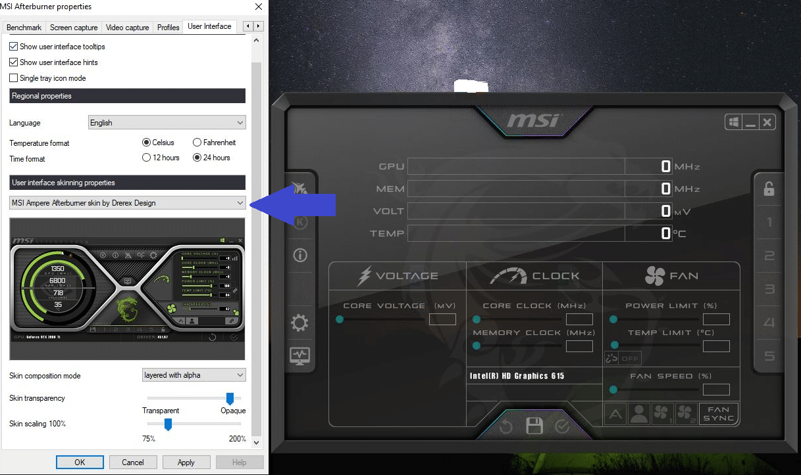Click the Windows startup icon in Afterburner
This screenshot has height=475, width=801.
tap(733, 122)
